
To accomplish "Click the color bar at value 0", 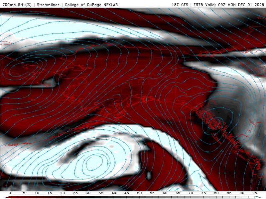I will click(x=11, y=197).
